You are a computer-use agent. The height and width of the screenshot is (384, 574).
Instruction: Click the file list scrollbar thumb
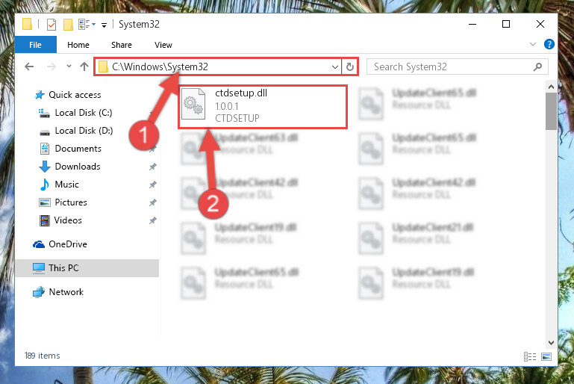(551, 111)
